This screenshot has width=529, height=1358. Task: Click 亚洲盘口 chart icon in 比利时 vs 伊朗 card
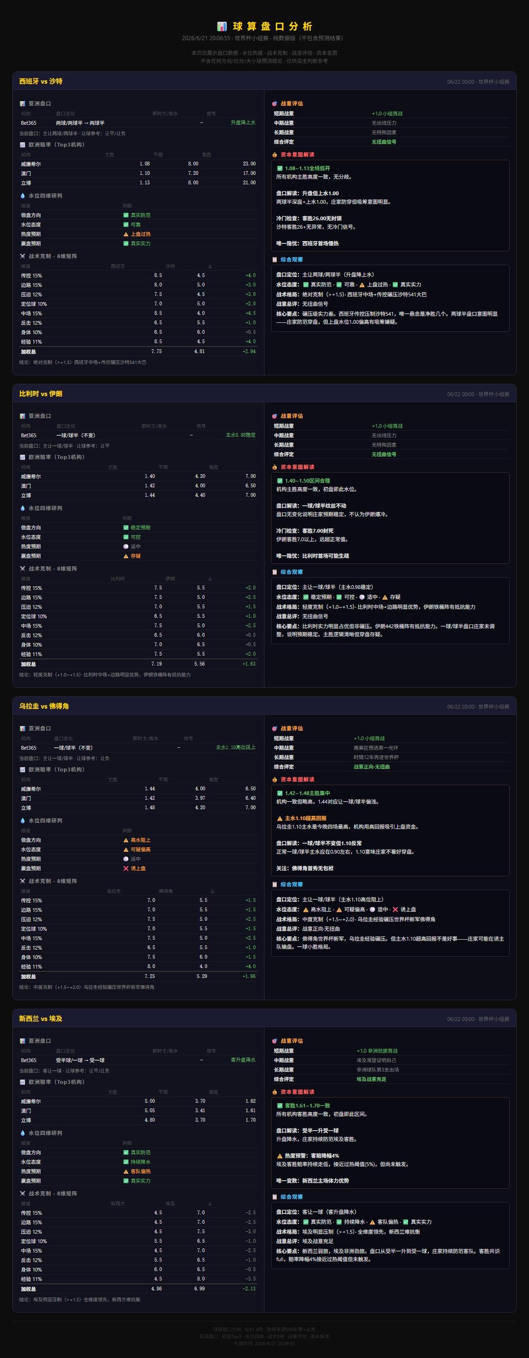click(22, 416)
